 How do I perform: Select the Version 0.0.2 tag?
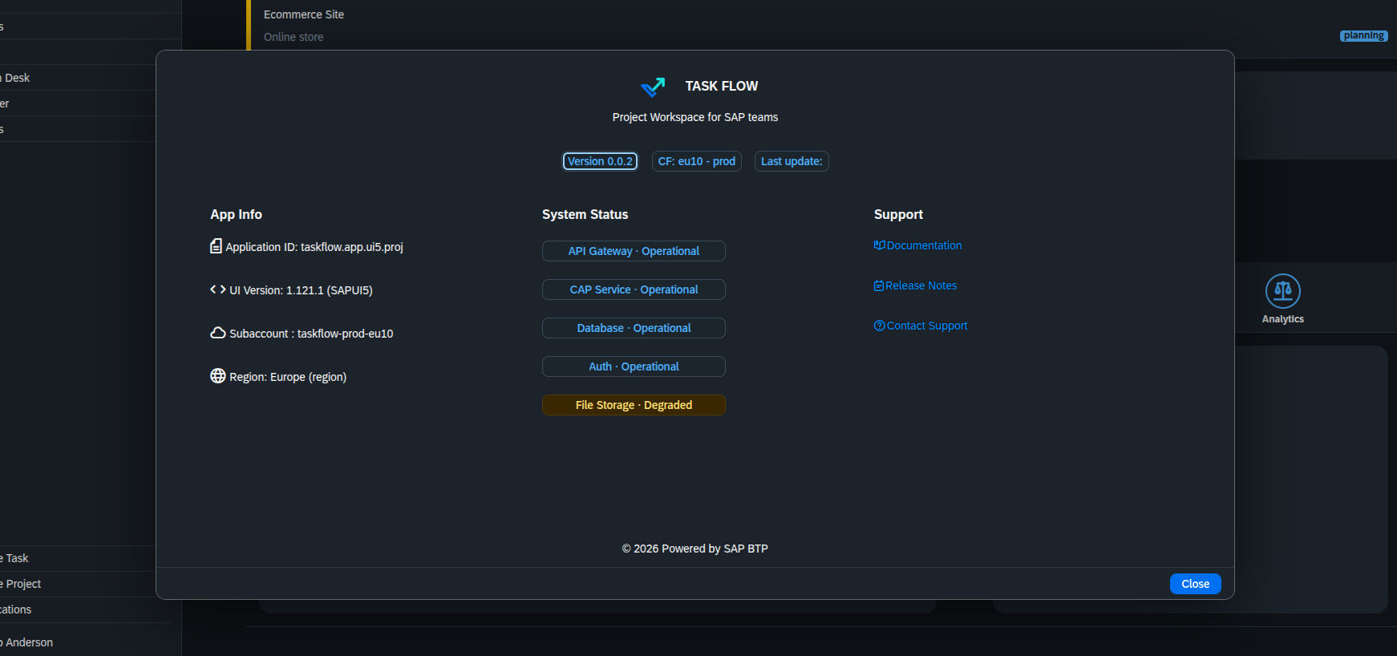(x=600, y=161)
